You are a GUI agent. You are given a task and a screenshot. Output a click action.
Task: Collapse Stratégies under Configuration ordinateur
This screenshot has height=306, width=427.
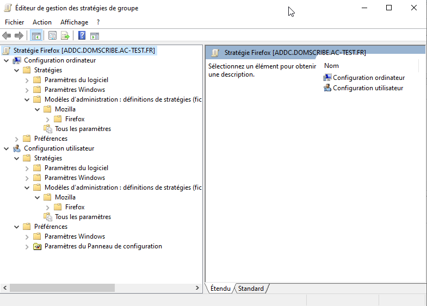[x=17, y=71]
